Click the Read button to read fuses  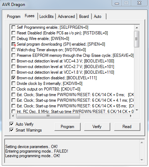[x=127, y=127]
